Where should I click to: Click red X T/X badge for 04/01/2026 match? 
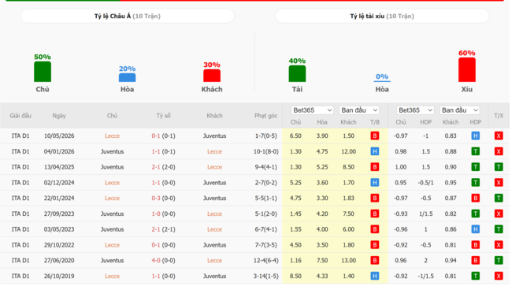point(499,151)
